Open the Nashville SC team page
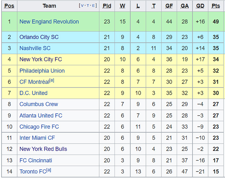 tap(35, 48)
